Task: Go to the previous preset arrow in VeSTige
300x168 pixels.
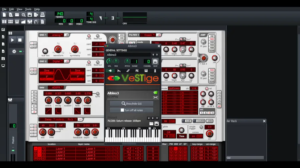Action: coord(149,118)
